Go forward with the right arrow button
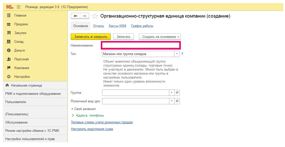The image size is (285, 147). pyautogui.click(x=85, y=16)
